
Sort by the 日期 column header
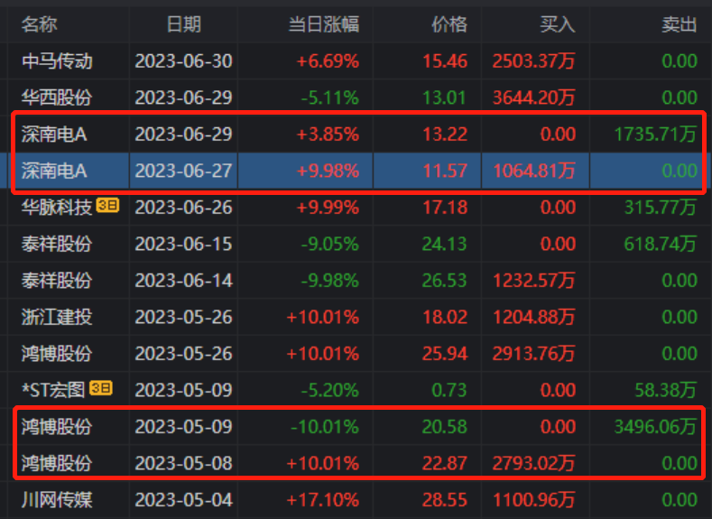tap(183, 24)
